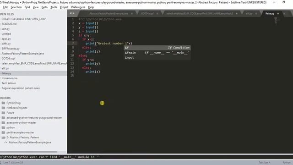Open Tab Size: 4 selector in status bar

click(x=264, y=163)
